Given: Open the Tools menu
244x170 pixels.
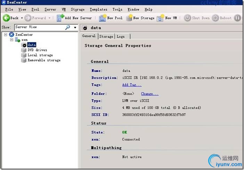Looking at the screenshot, I should [x=117, y=9].
